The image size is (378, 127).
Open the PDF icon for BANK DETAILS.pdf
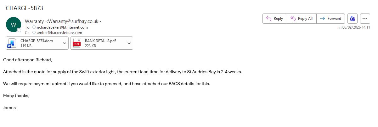point(76,43)
